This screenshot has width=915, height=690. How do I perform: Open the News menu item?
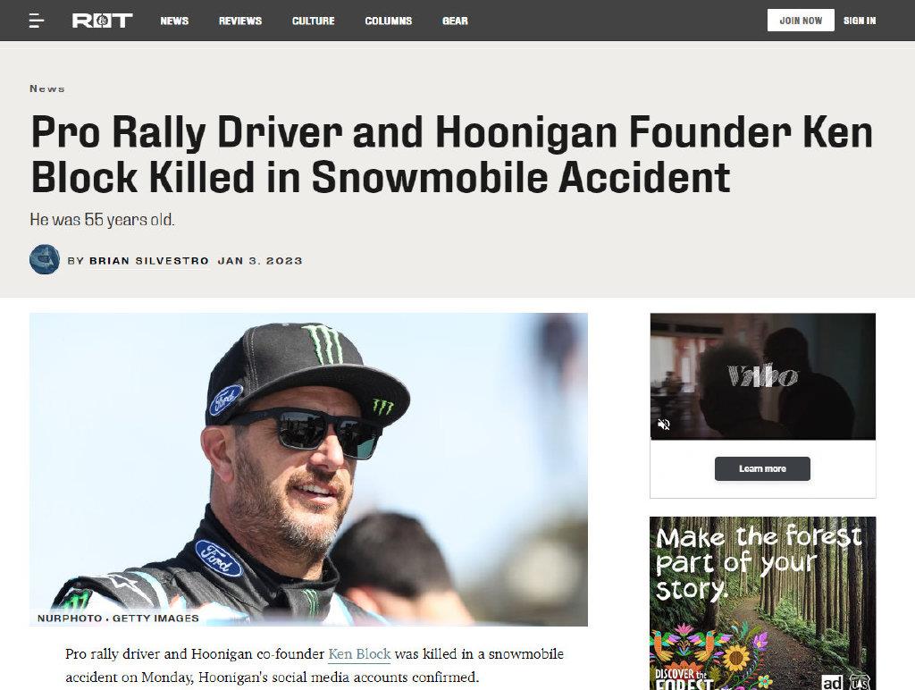174,21
